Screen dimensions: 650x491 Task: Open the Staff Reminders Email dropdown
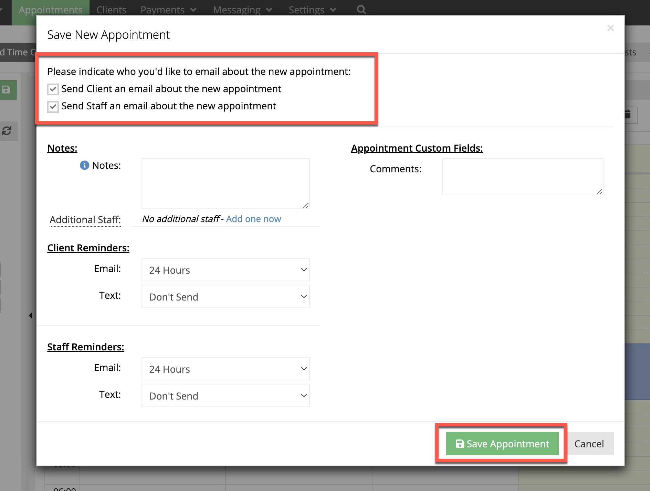[226, 369]
